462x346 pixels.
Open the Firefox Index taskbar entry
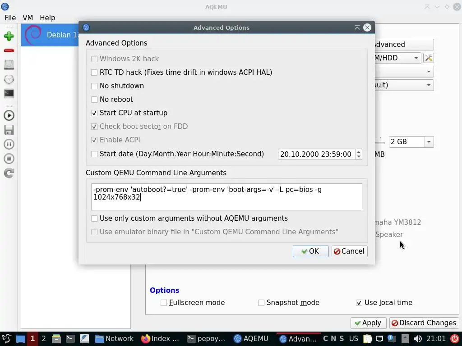coord(160,339)
